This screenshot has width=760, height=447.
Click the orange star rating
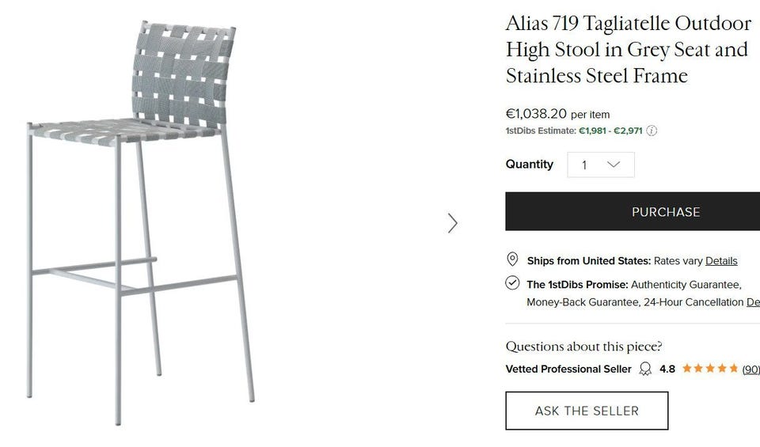709,369
